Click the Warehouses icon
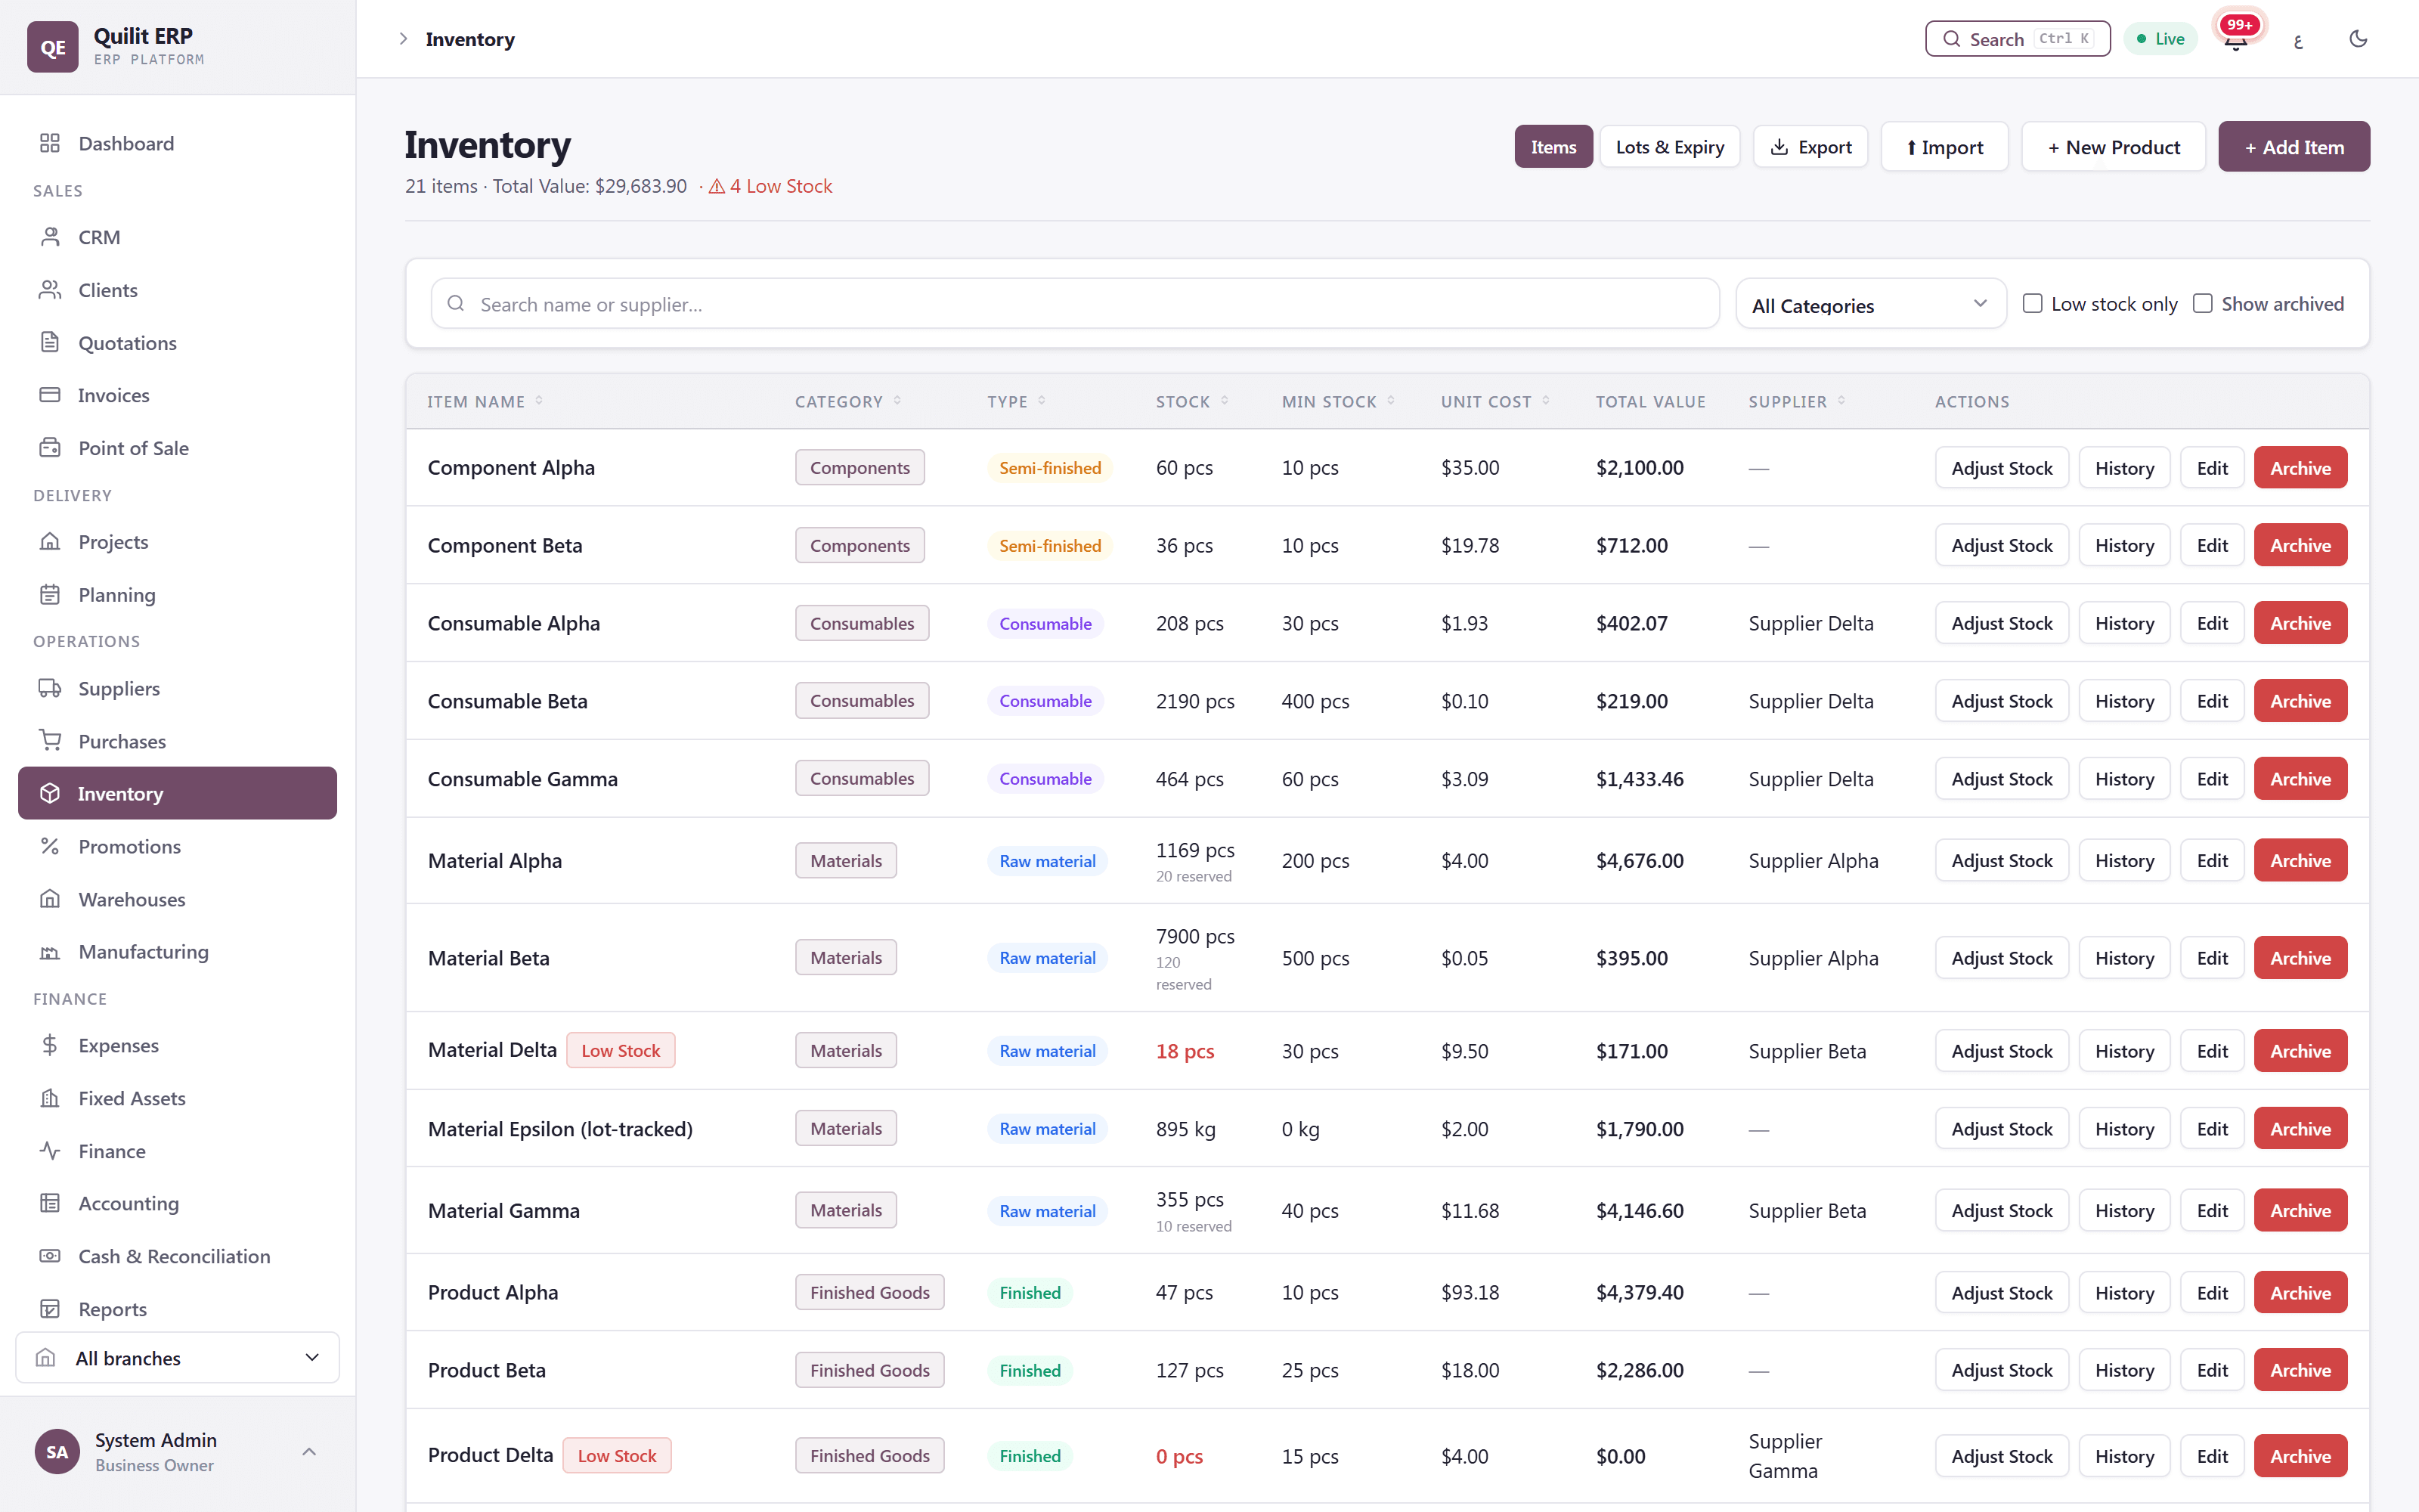The width and height of the screenshot is (2419, 1512). click(x=50, y=899)
